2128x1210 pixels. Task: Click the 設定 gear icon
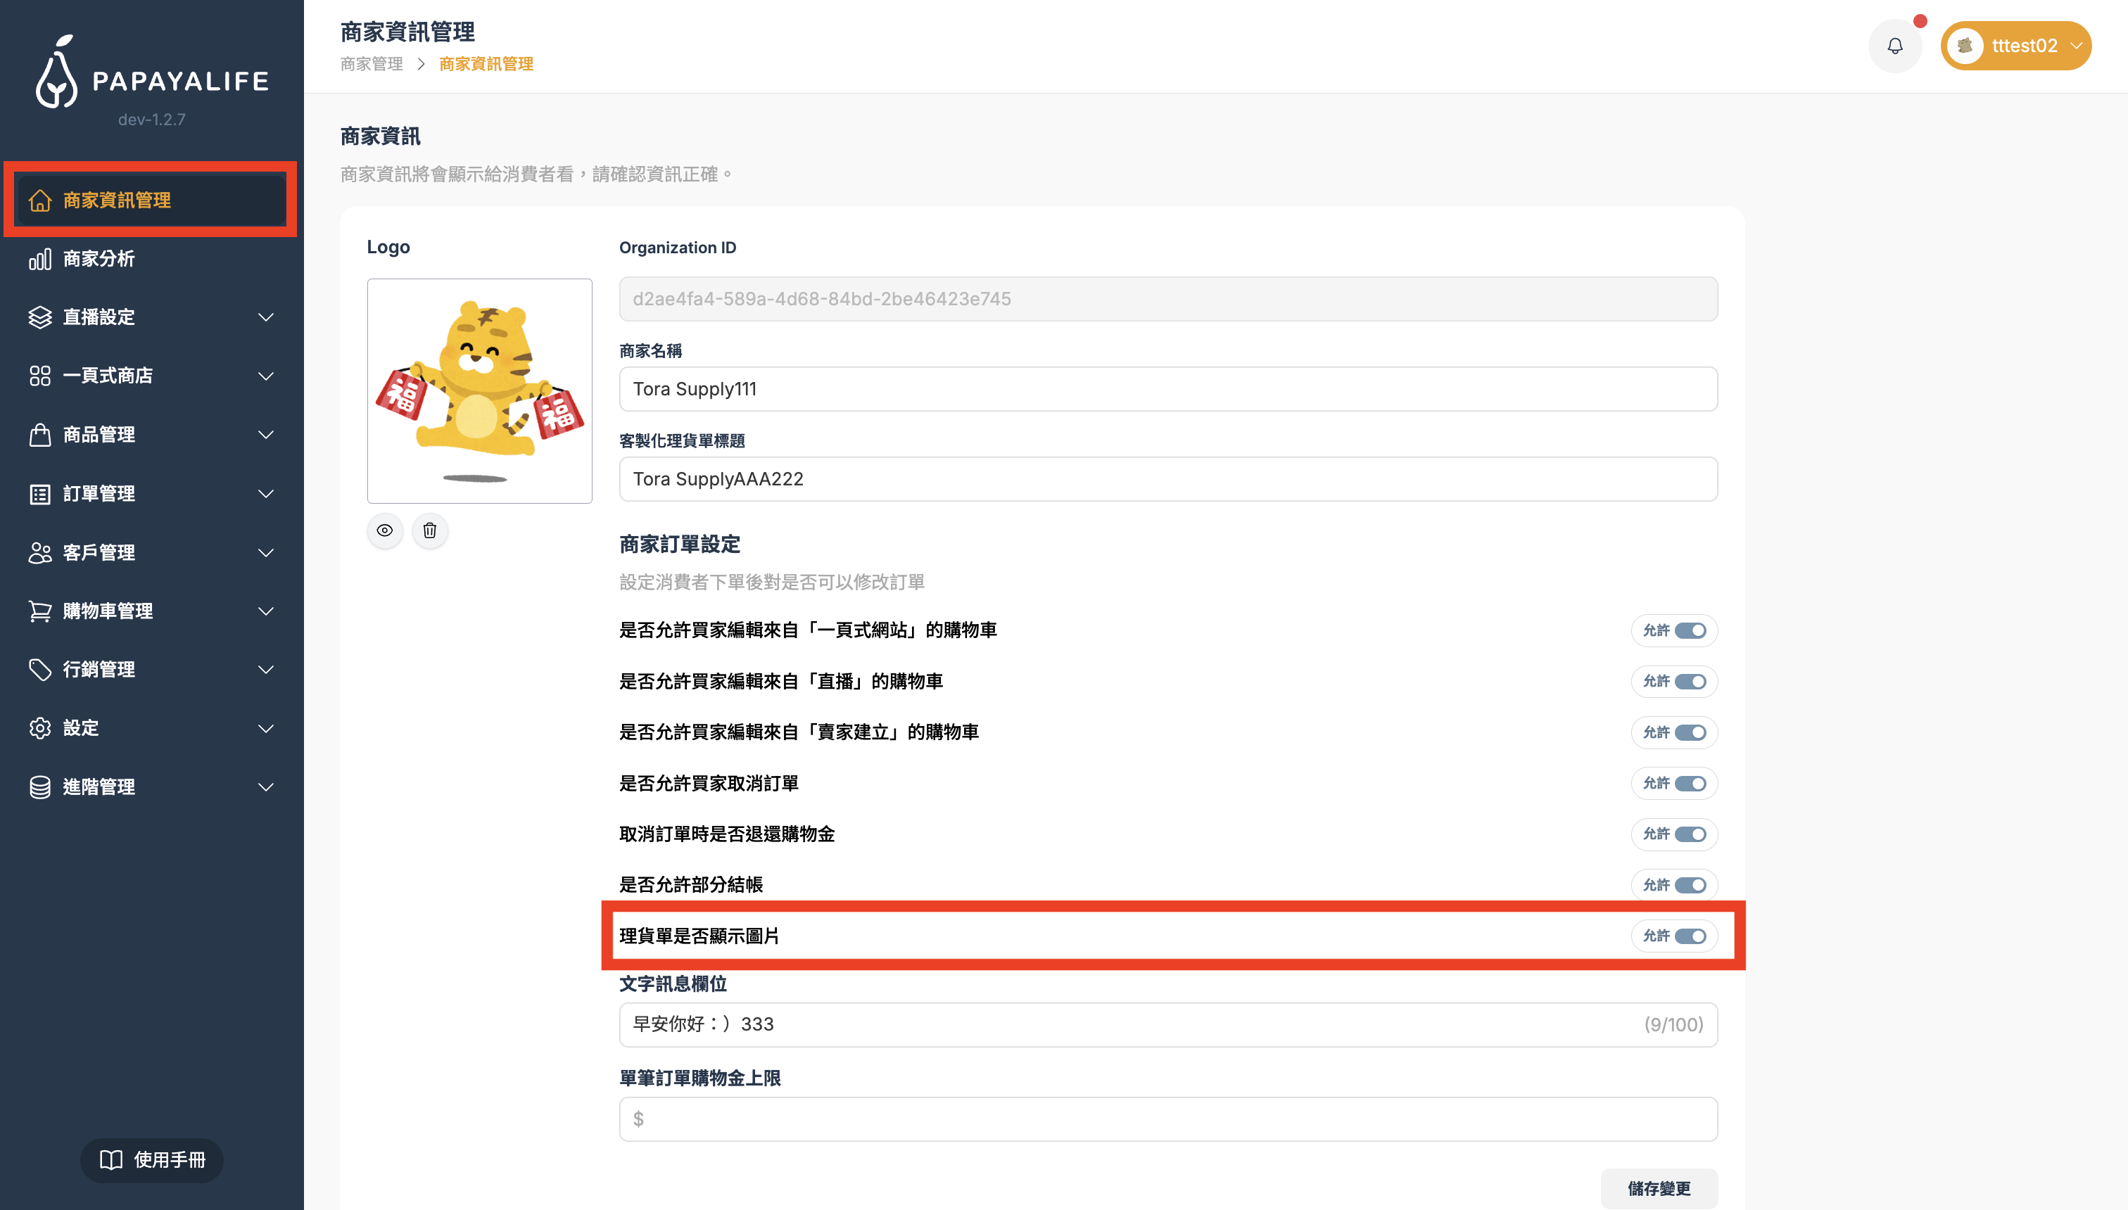tap(40, 728)
